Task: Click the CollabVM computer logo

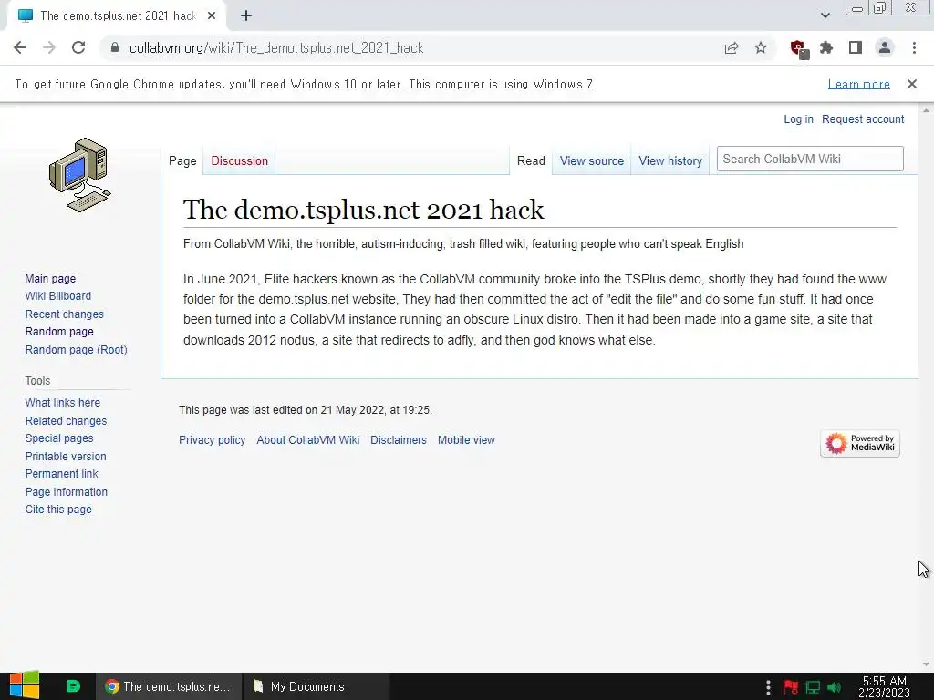Action: pos(80,174)
